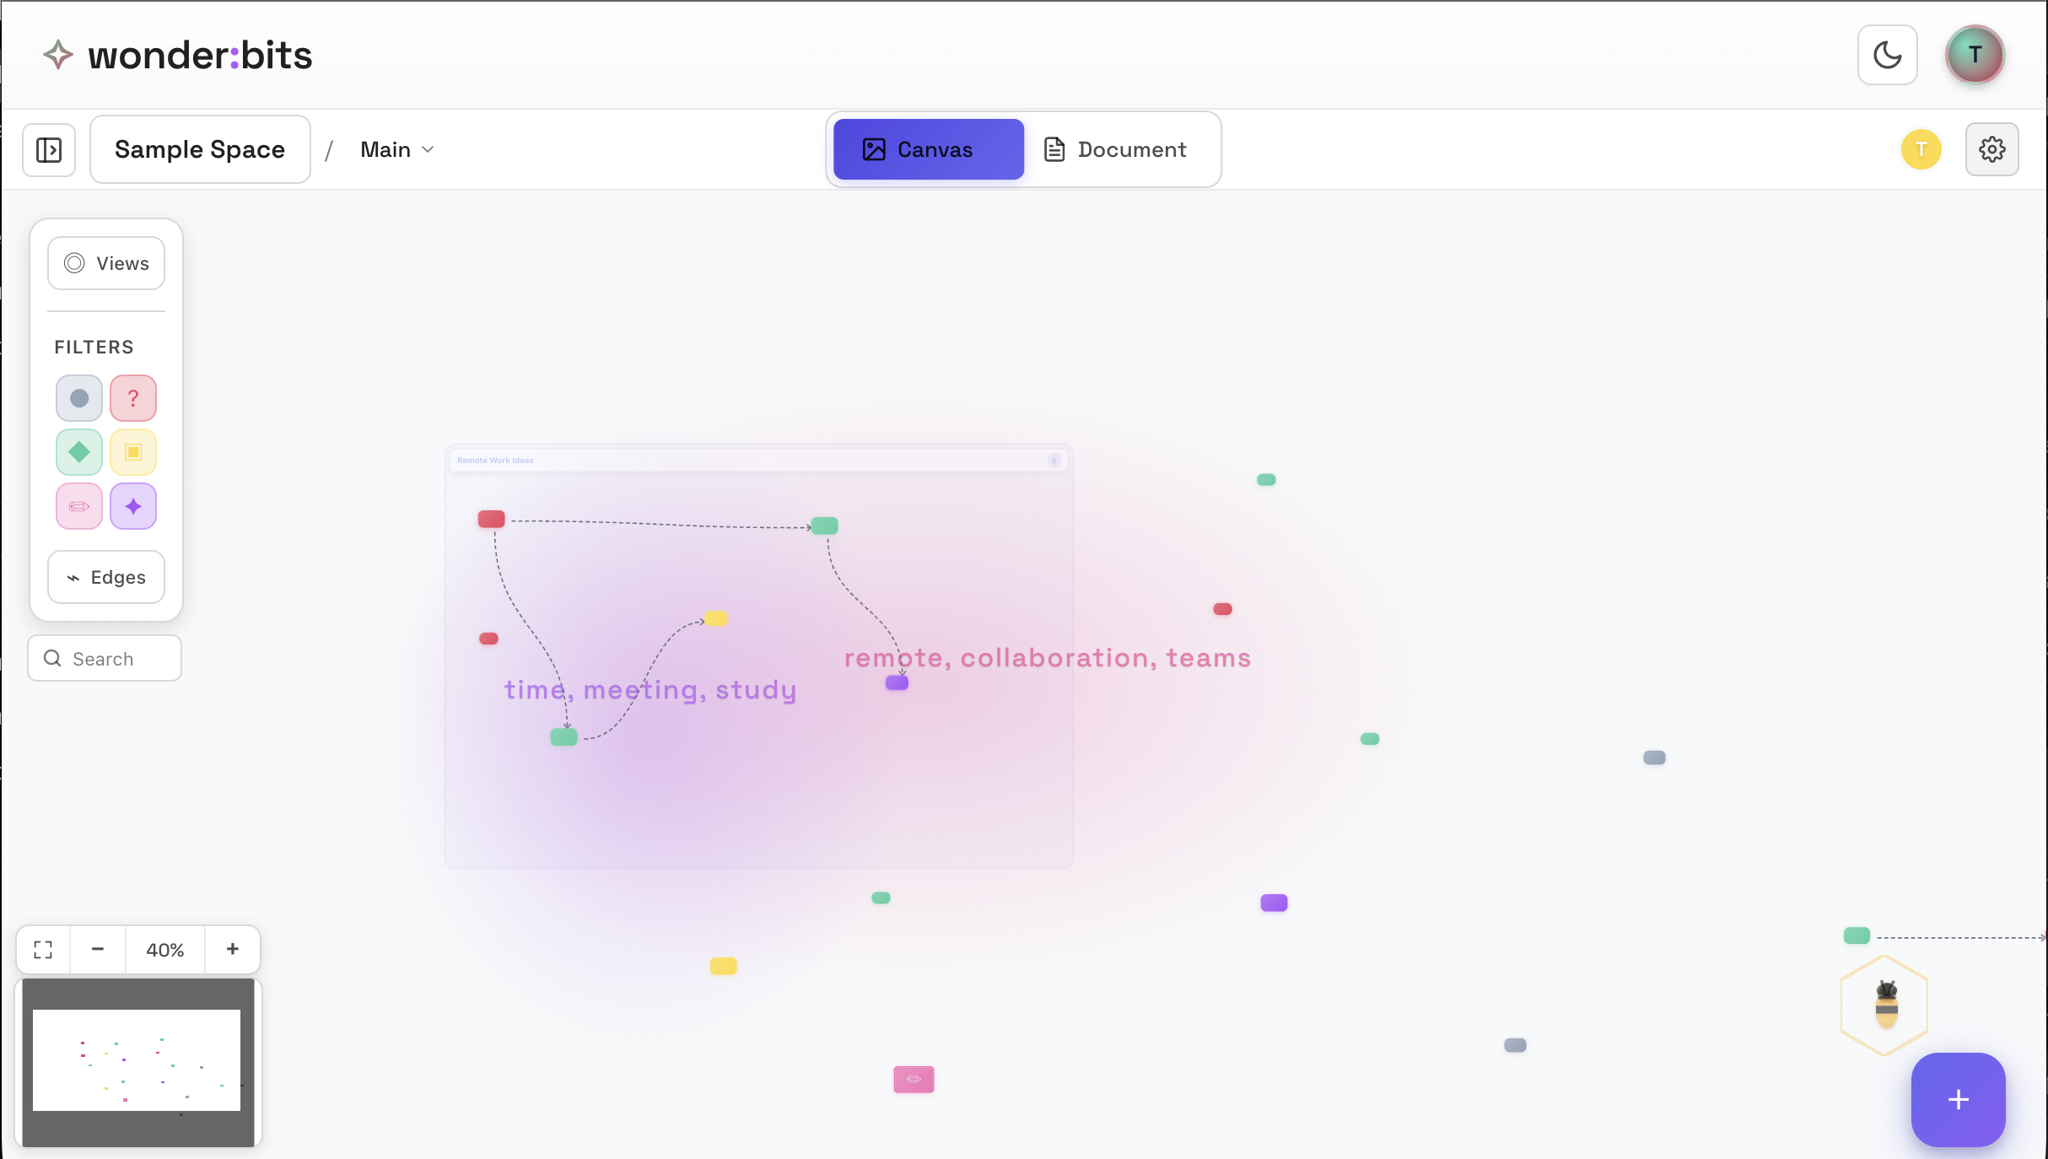Toggle the red question mark filter
Screen dimensions: 2048x1159
pos(133,397)
